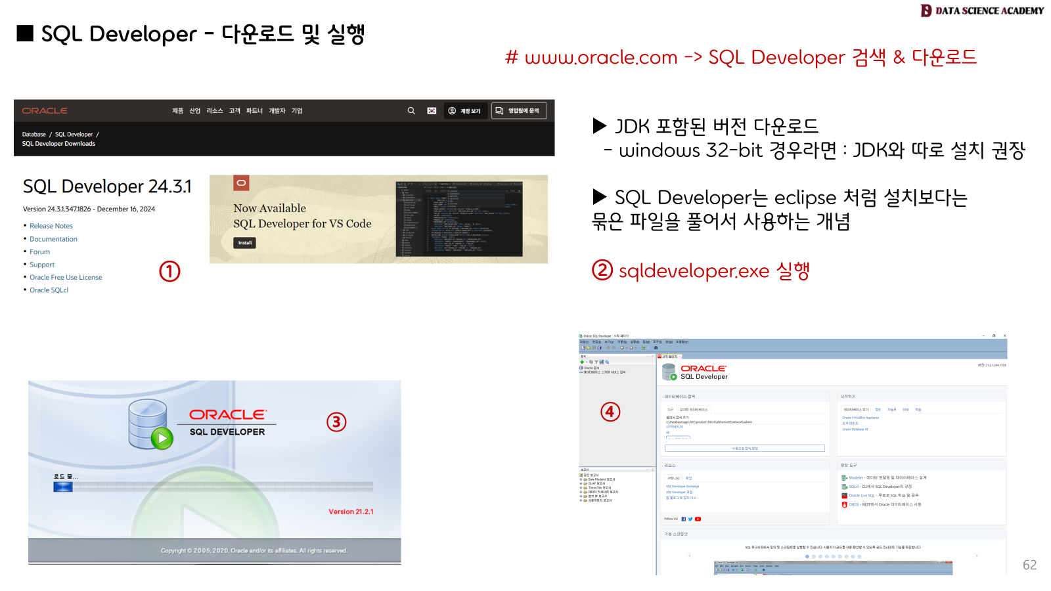Click the SQL Developer breadcrumb link
The width and height of the screenshot is (1051, 591).
point(74,135)
